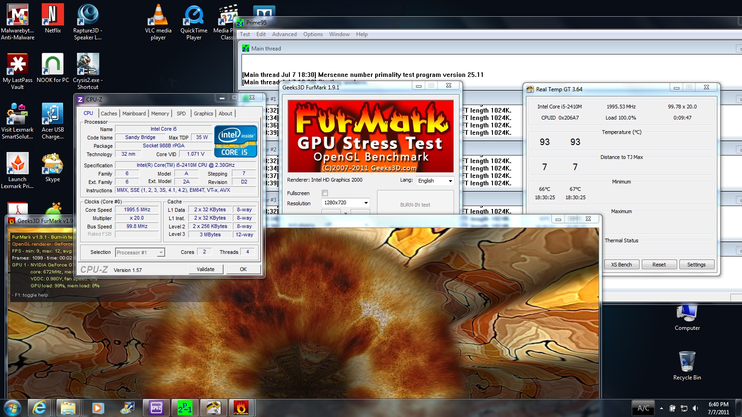Viewport: 742px width, 417px height.
Task: Click OK in CPU-Z
Action: (243, 269)
